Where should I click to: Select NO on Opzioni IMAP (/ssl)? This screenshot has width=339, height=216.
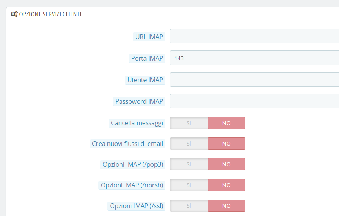pos(226,206)
